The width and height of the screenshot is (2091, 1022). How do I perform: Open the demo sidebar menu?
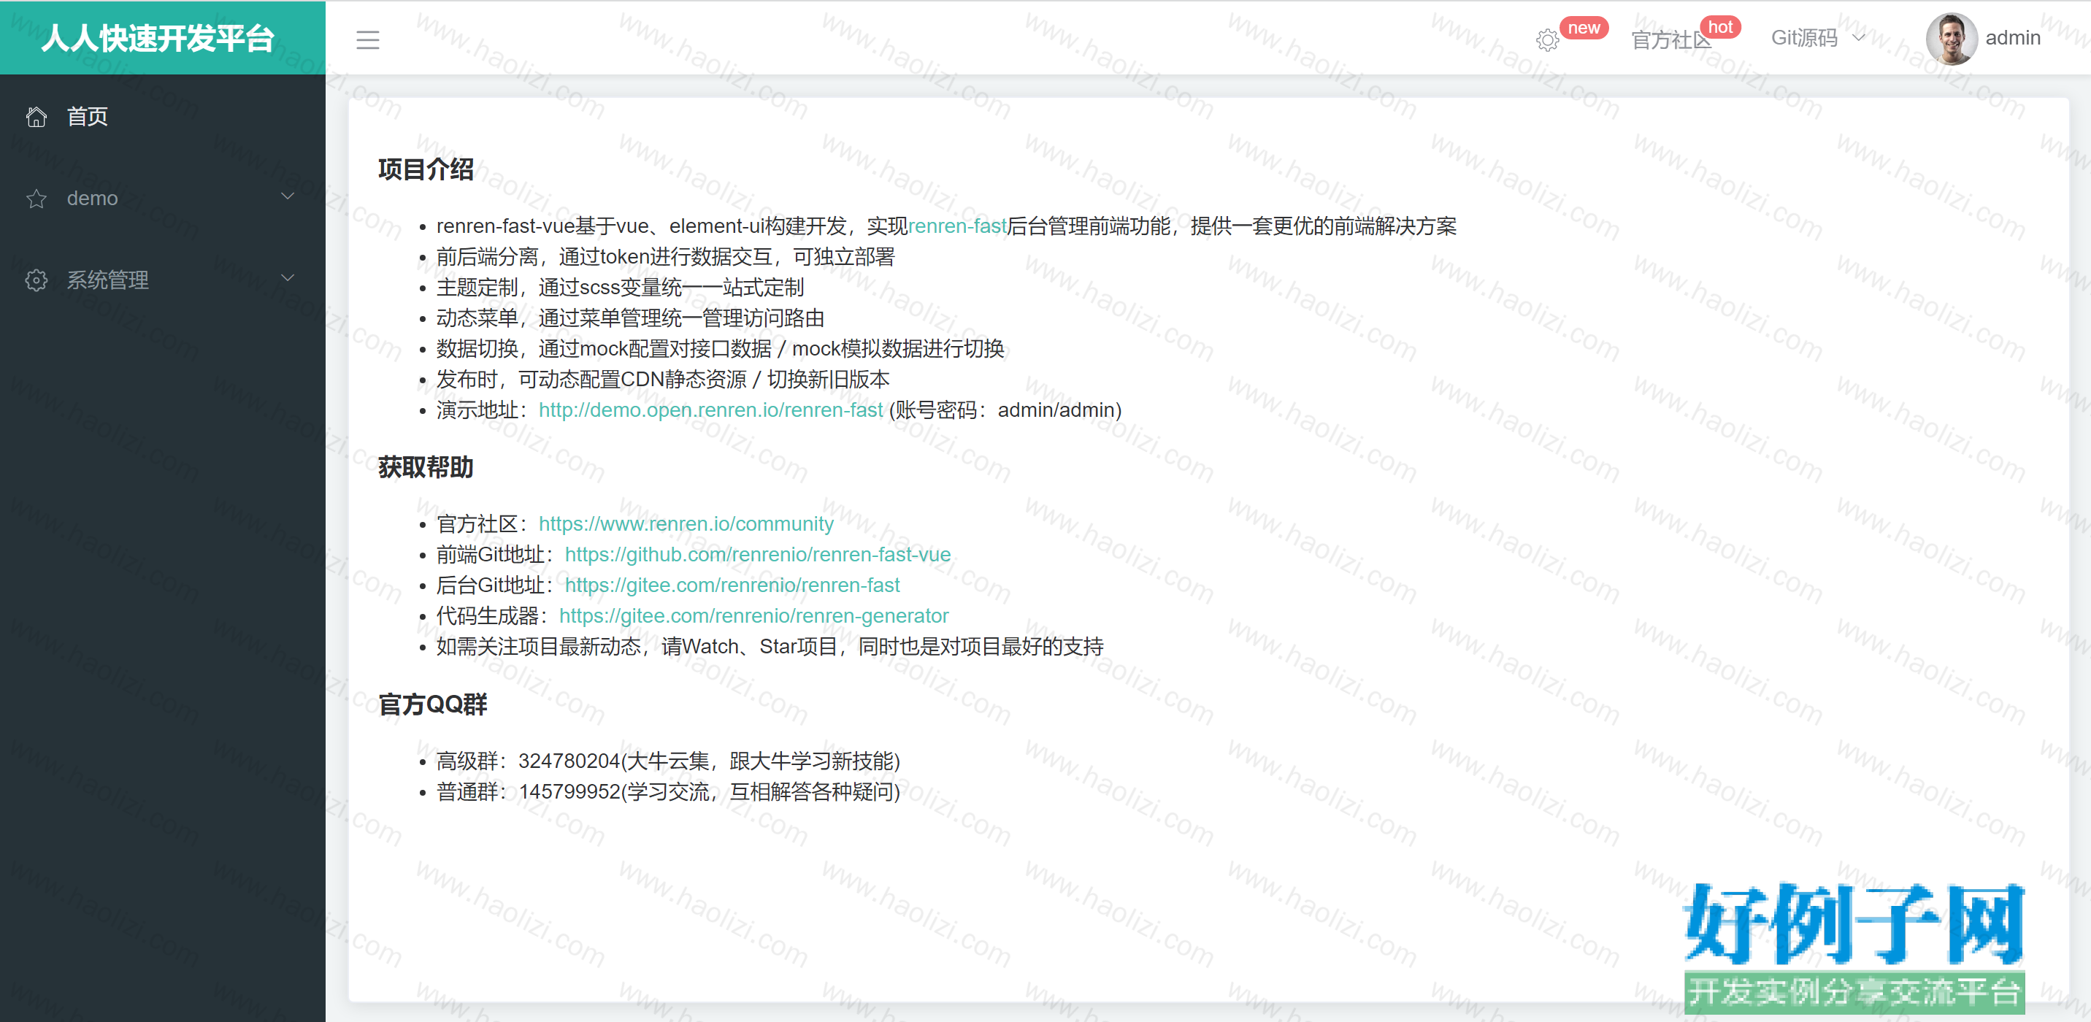162,198
